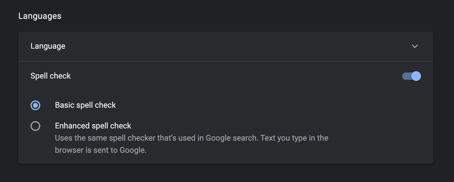Turn off the Spell check toggle
The height and width of the screenshot is (182, 454).
pos(411,76)
